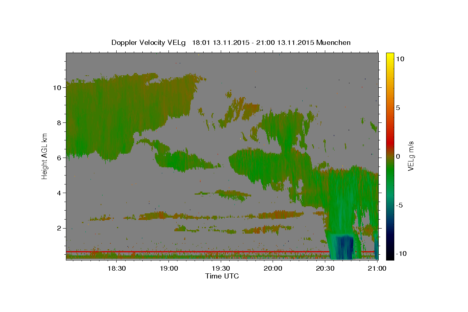Screen dimensions: 468x312
Task: Click the colorbar value label '-5'
Action: (x=399, y=205)
